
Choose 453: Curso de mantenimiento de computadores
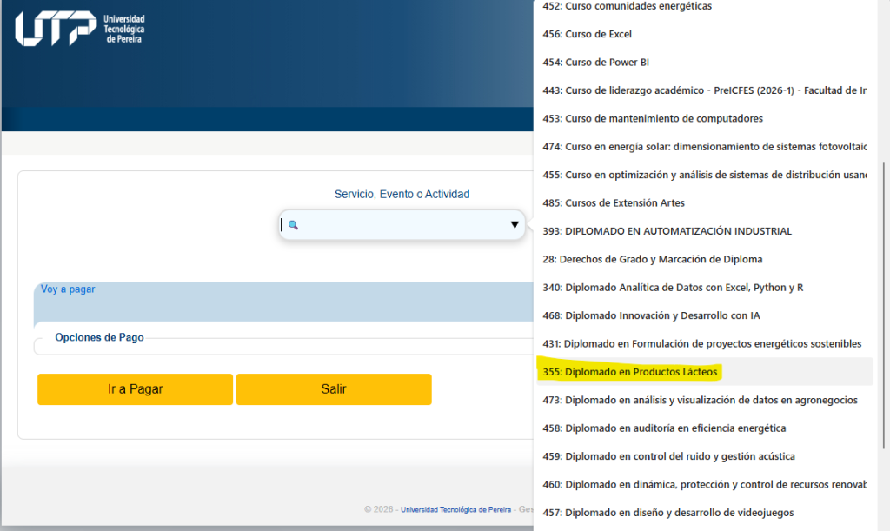(652, 118)
